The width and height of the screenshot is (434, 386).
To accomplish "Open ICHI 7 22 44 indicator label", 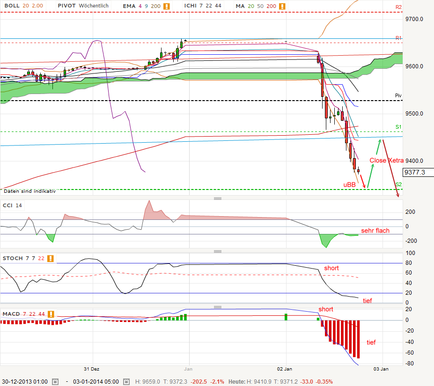I will click(203, 6).
